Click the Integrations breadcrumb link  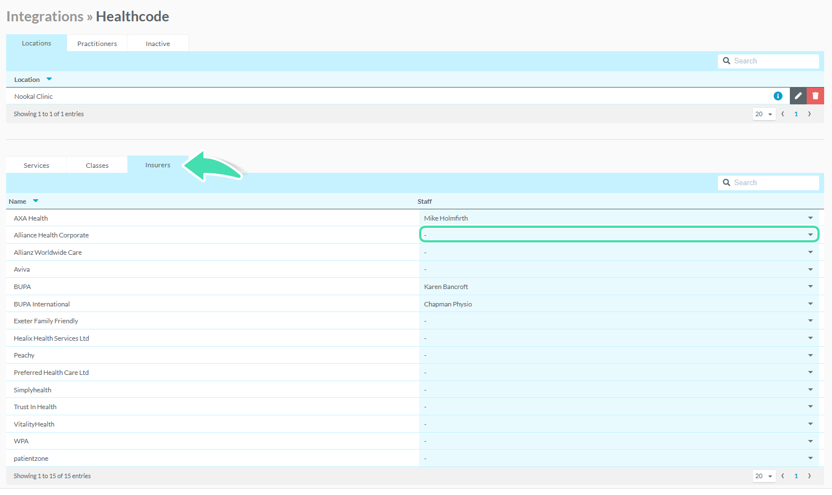[45, 16]
